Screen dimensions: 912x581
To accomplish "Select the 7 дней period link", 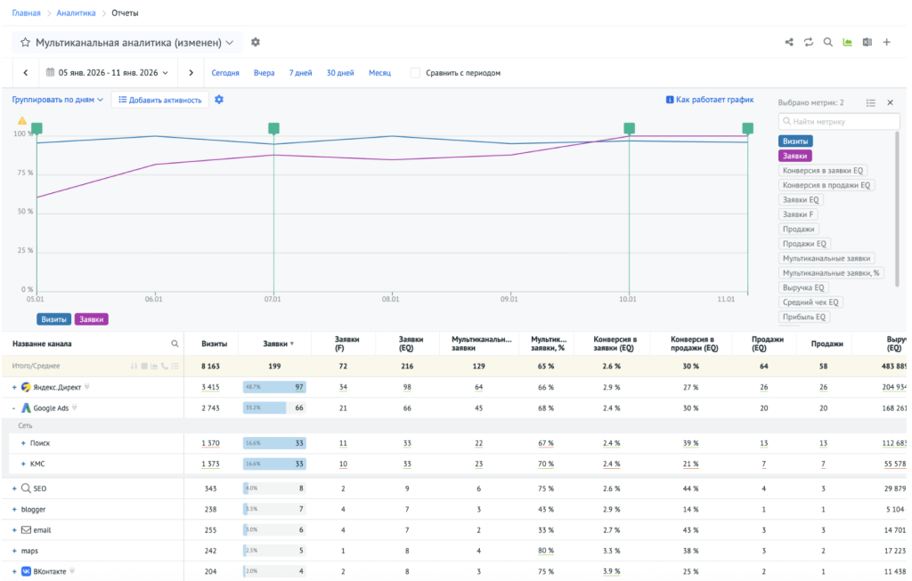I will [x=301, y=73].
